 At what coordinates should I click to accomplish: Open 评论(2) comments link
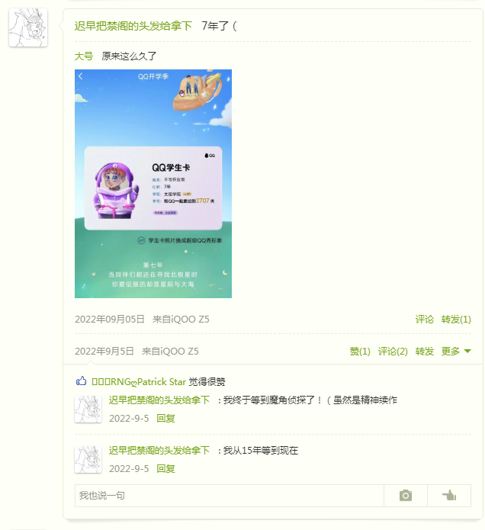pos(393,352)
